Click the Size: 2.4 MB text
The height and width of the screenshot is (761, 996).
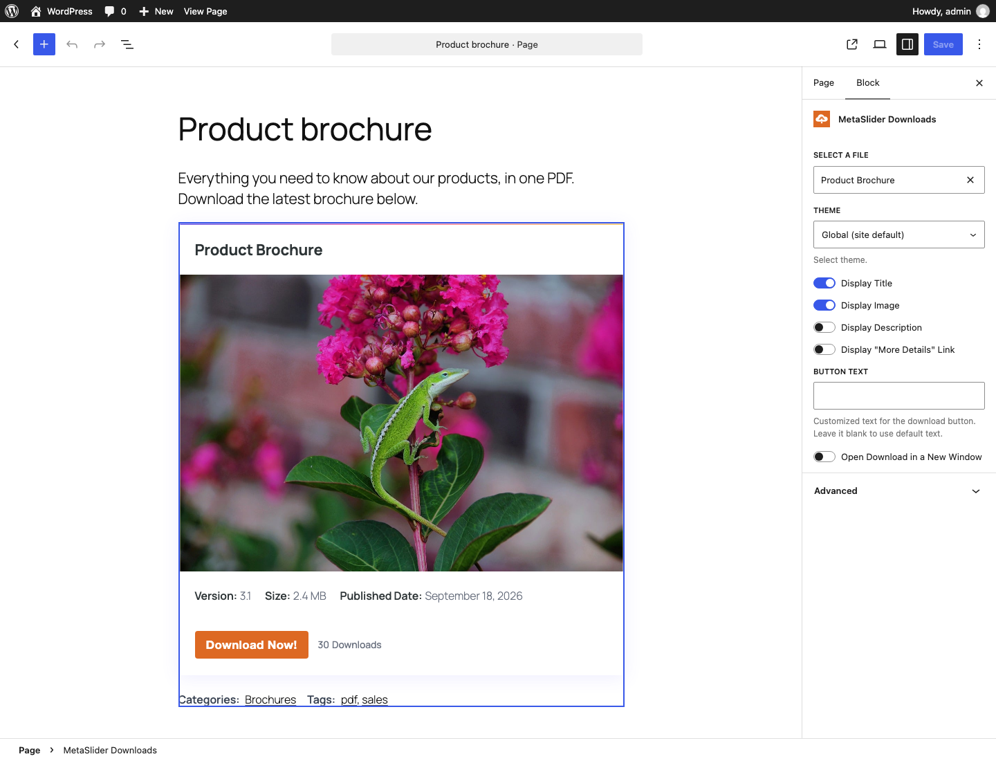click(x=295, y=596)
